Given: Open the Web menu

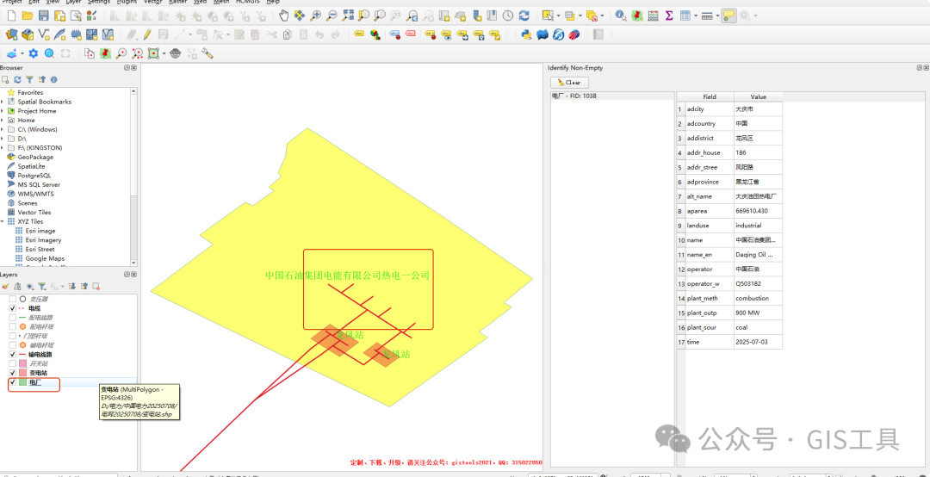Looking at the screenshot, I should (201, 2).
